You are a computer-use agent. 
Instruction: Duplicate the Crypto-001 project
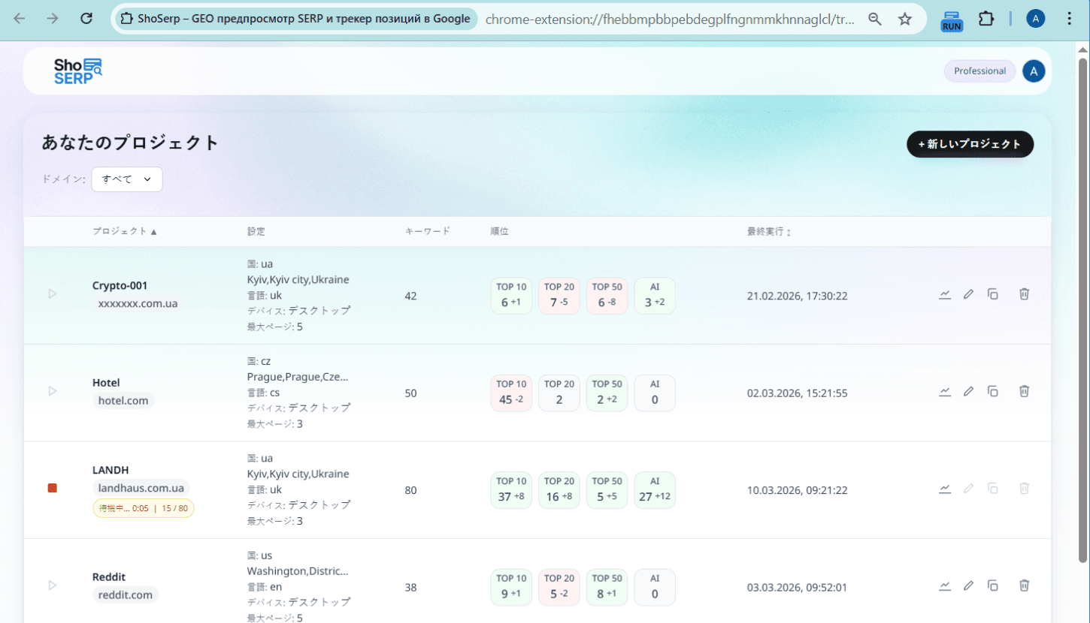point(992,294)
